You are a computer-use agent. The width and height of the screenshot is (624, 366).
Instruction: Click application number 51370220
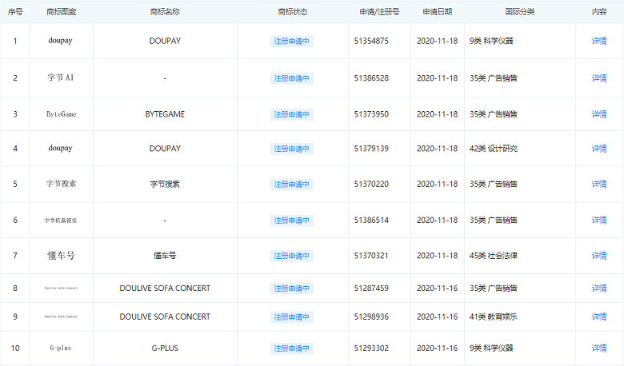click(371, 184)
